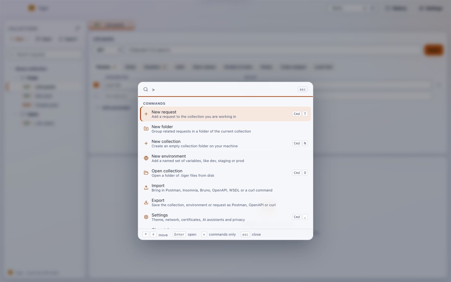Click 'Open a folder of .tiger files' text
Image resolution: width=451 pixels, height=282 pixels.
[x=183, y=176]
